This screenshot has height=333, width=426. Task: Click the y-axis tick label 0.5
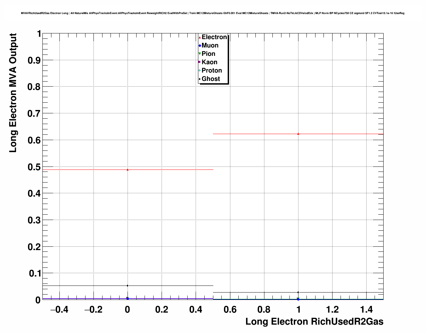point(34,167)
